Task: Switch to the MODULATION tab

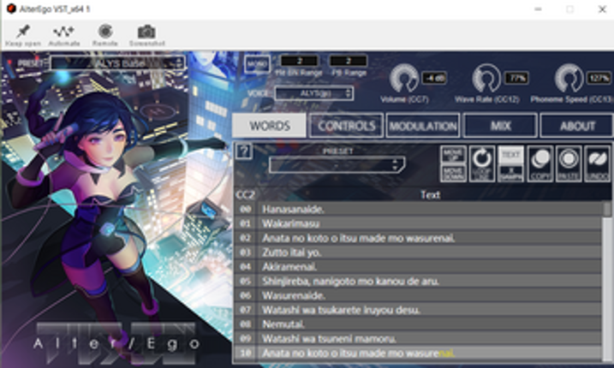Action: click(423, 126)
